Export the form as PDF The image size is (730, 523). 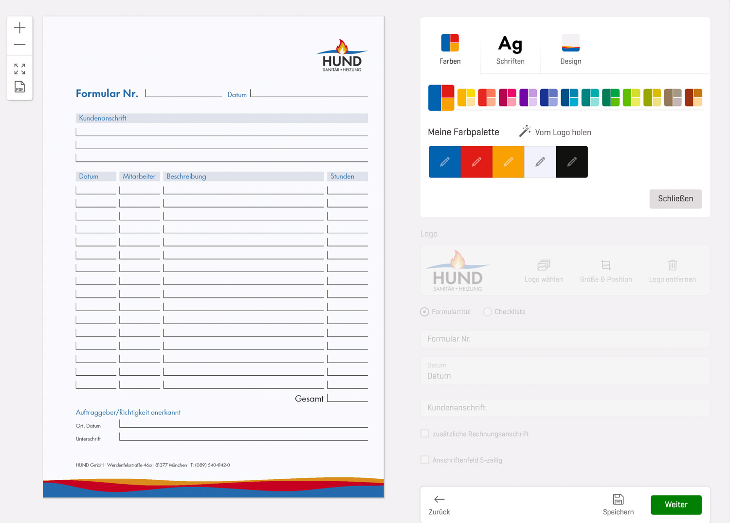(19, 87)
